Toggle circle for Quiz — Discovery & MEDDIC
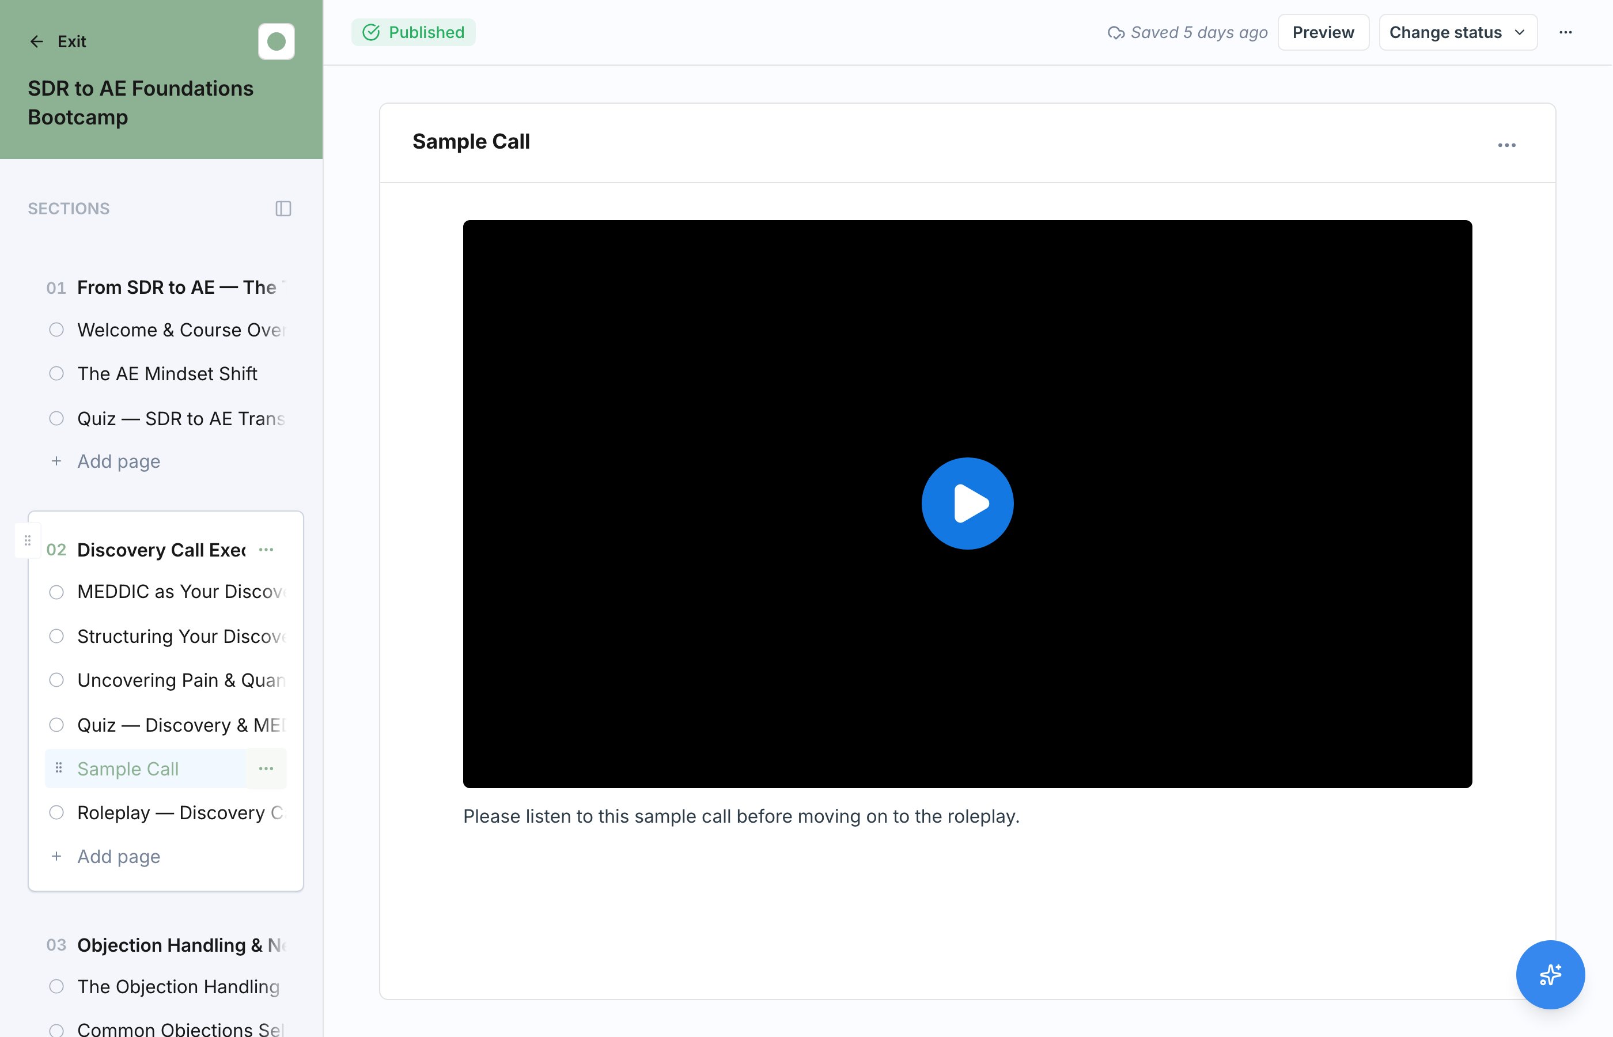Screen dimensions: 1613x1037 click(56, 725)
